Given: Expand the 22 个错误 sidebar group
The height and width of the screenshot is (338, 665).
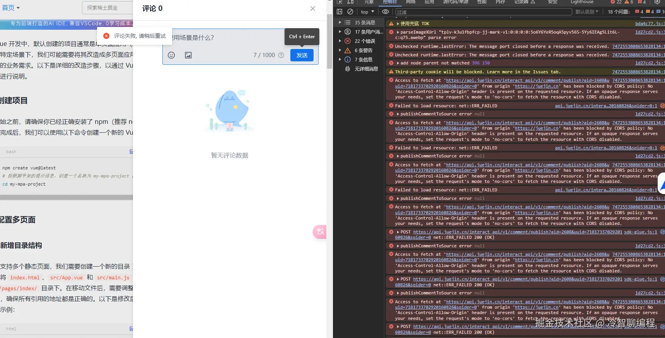Looking at the screenshot, I should coord(340,41).
